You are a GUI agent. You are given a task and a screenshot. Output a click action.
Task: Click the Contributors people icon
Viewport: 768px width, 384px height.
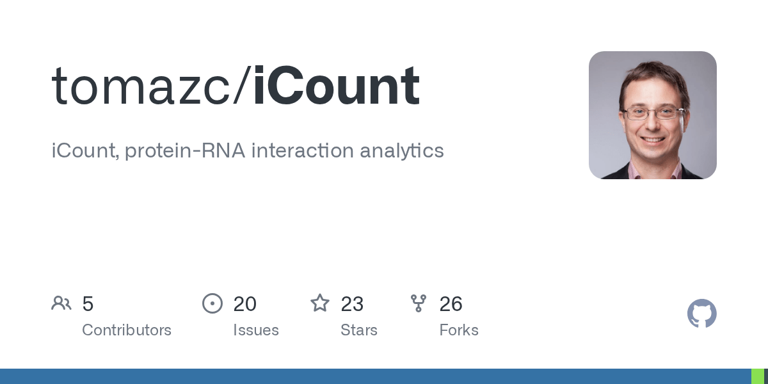point(61,303)
